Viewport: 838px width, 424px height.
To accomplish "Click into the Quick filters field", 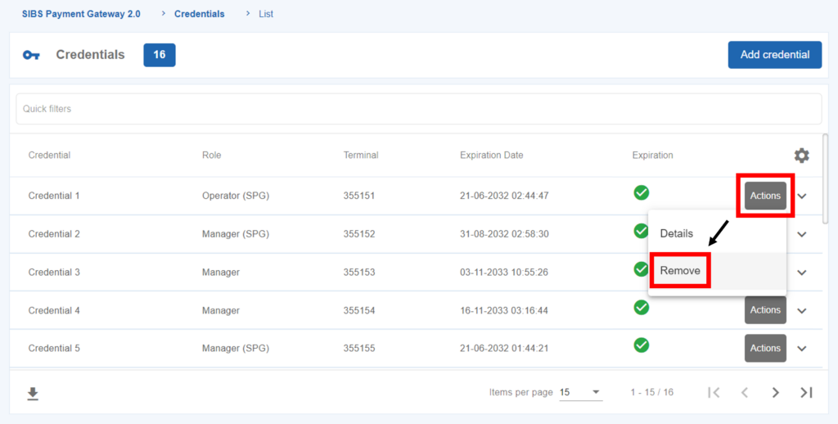I will (417, 109).
